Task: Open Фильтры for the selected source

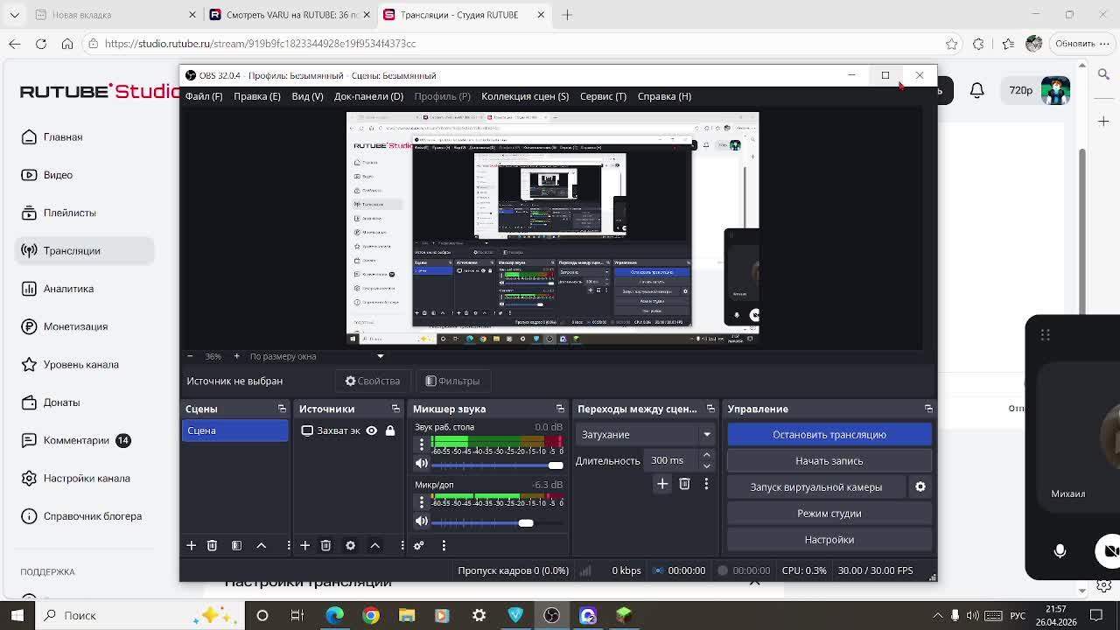Action: [452, 381]
